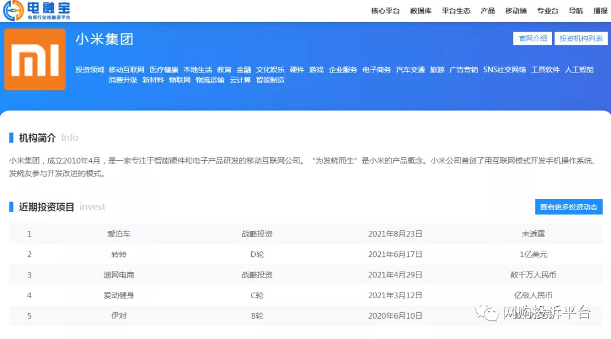This screenshot has height=339, width=611.
Task: Click the date 2020年6月10日
Action: (x=395, y=316)
